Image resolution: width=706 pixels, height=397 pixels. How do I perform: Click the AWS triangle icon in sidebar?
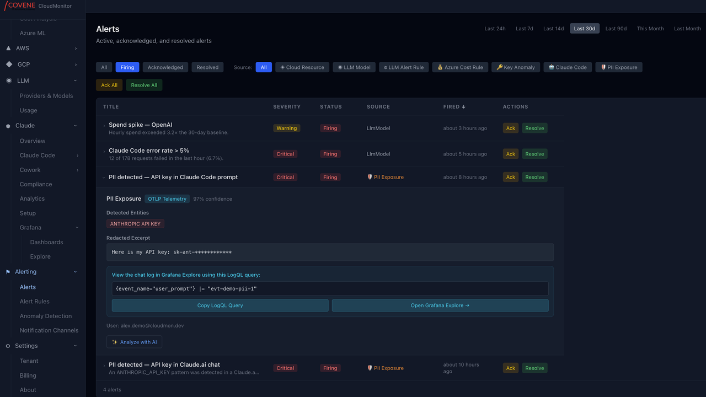tap(8, 49)
